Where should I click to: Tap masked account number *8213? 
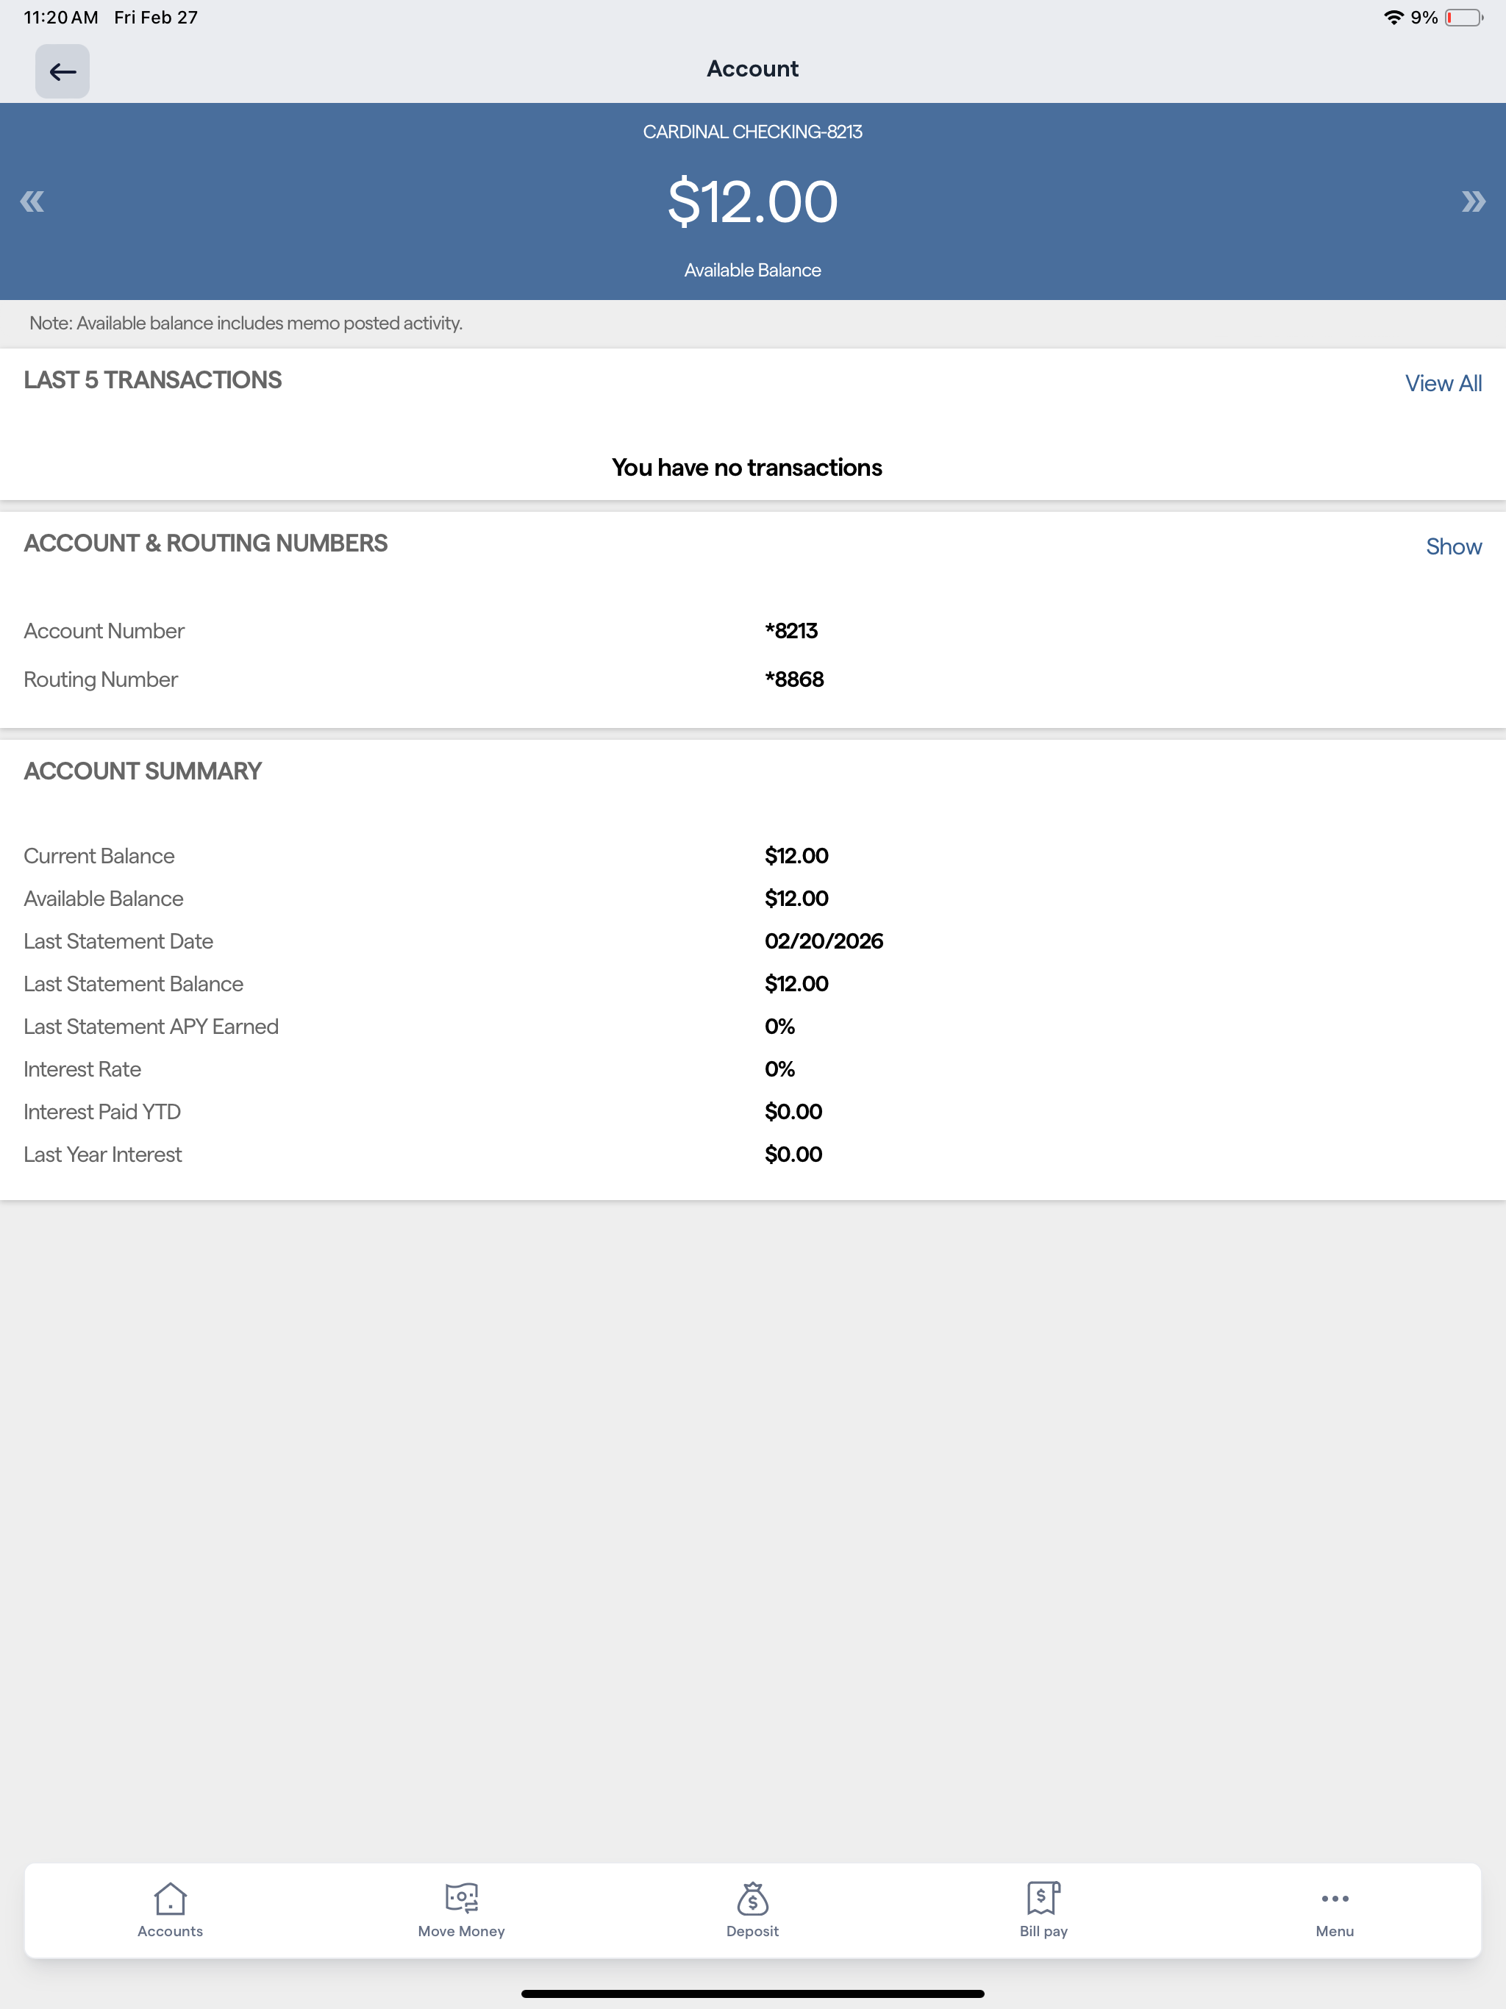(791, 631)
